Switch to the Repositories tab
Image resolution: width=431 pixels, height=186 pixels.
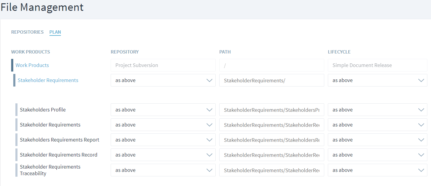(x=27, y=32)
